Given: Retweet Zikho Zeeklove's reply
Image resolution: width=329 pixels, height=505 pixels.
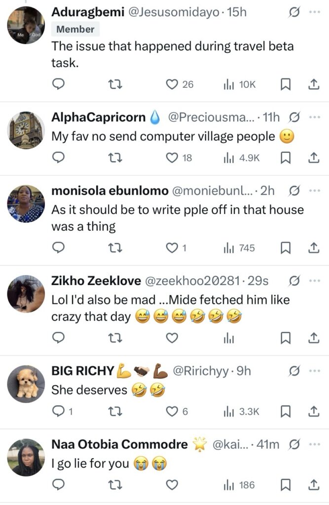Looking at the screenshot, I should [115, 338].
